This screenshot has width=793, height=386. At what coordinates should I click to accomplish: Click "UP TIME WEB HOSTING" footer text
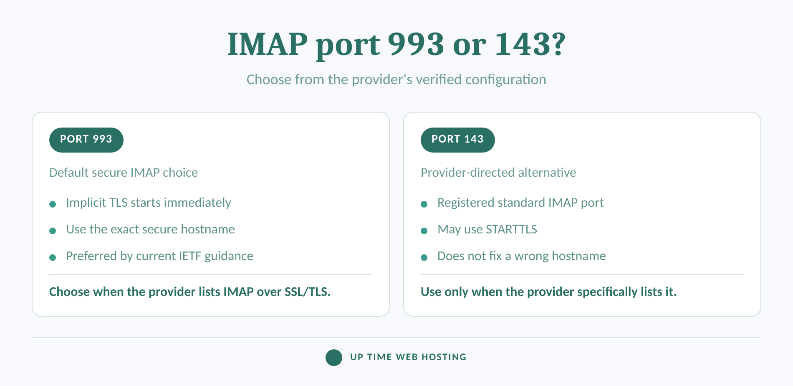click(x=408, y=357)
